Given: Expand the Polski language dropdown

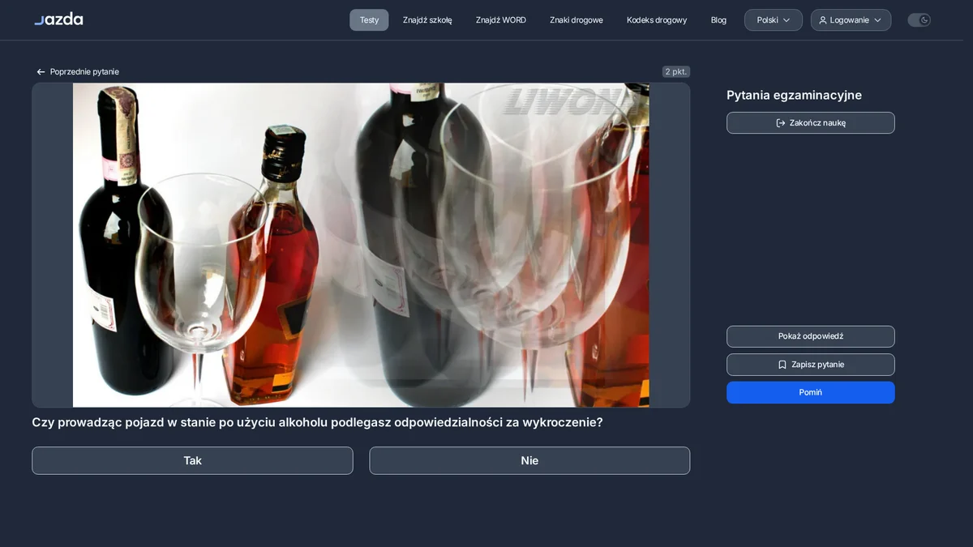Looking at the screenshot, I should point(774,20).
